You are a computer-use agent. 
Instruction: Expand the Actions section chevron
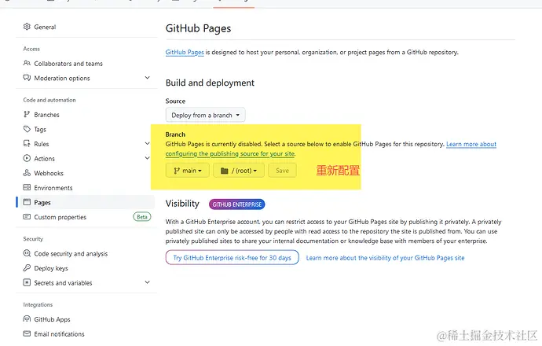[147, 158]
